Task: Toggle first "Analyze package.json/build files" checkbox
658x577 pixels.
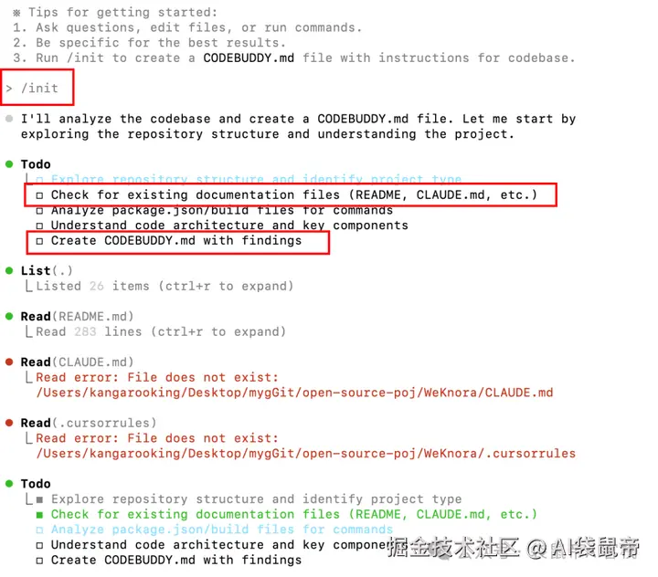Action: click(x=39, y=211)
